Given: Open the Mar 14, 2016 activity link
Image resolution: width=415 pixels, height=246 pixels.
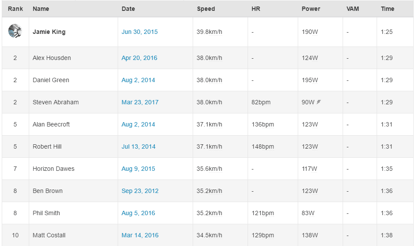Looking at the screenshot, I should 140,236.
